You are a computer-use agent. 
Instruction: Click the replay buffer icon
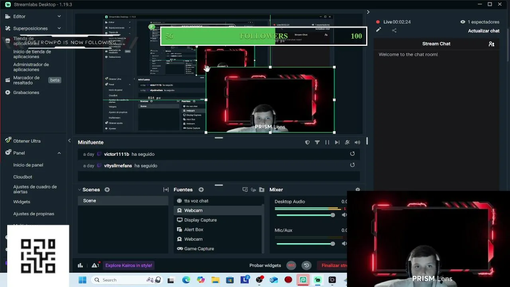[x=306, y=265]
